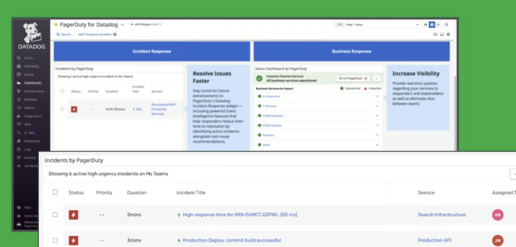516x247 pixels.
Task: Open ServiceNow SAP Enterprise Services link
Action: tap(164, 109)
